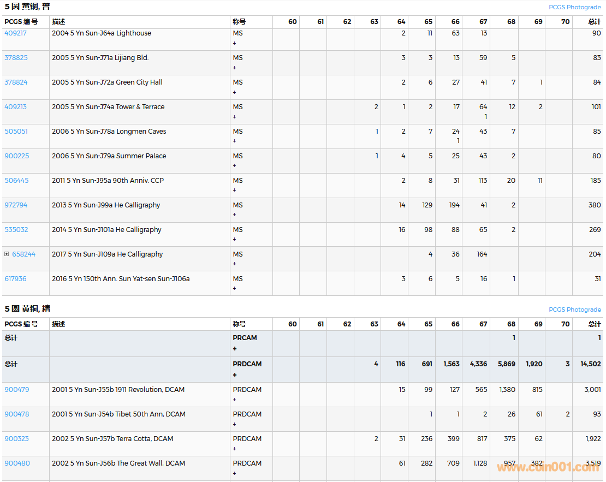Click PCGS number 900478 Tibet 50th Ann link
The image size is (606, 482).
point(16,414)
